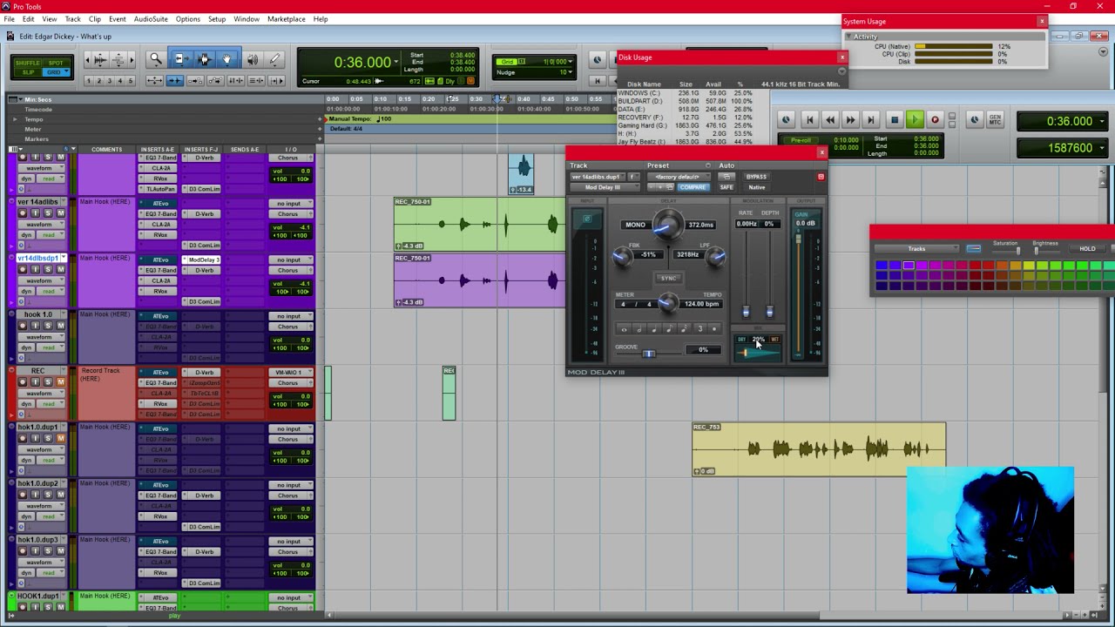The height and width of the screenshot is (627, 1115).
Task: Click the output Gain fader
Action: tap(799, 239)
